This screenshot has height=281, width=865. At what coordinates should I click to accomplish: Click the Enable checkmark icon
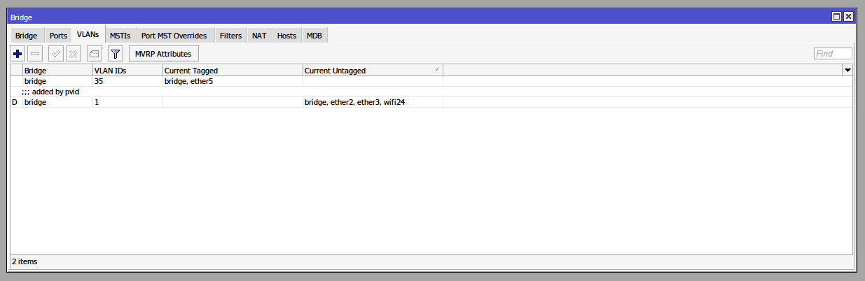click(x=56, y=53)
